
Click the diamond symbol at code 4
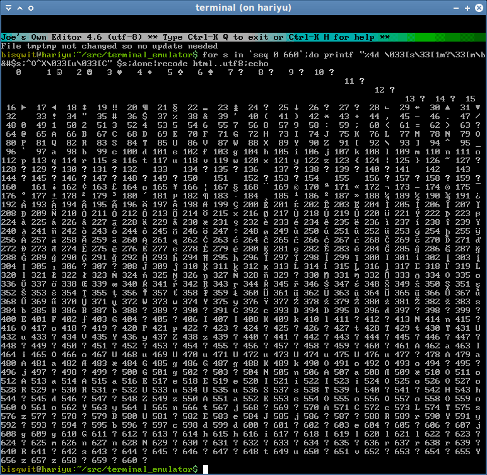pos(150,72)
